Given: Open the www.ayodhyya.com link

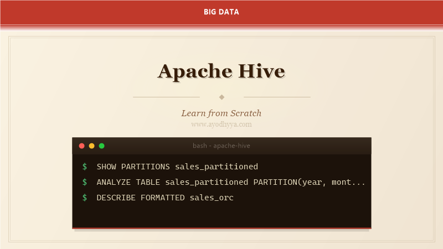Looking at the screenshot, I should coord(221,124).
